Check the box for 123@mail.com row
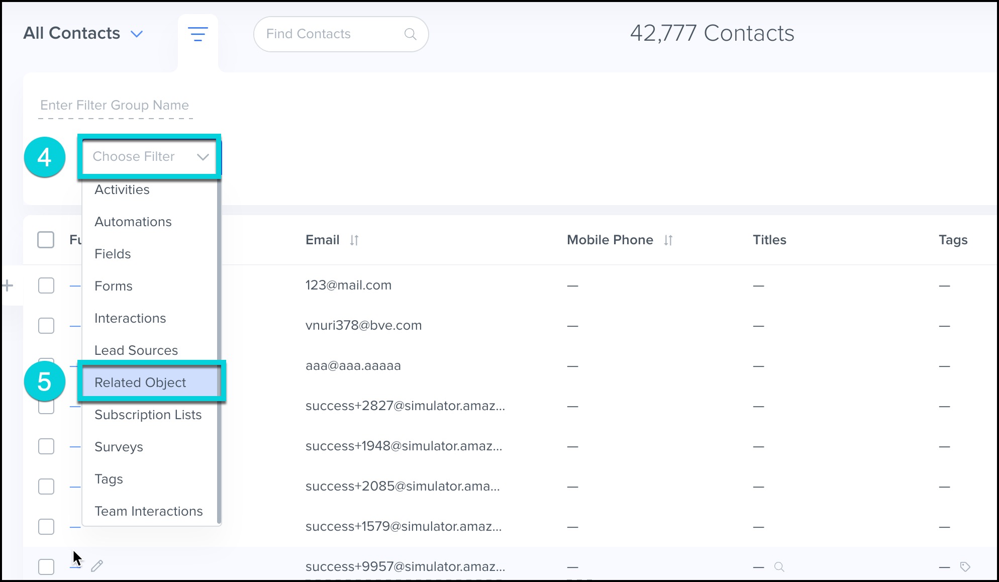Image resolution: width=999 pixels, height=582 pixels. point(46,285)
